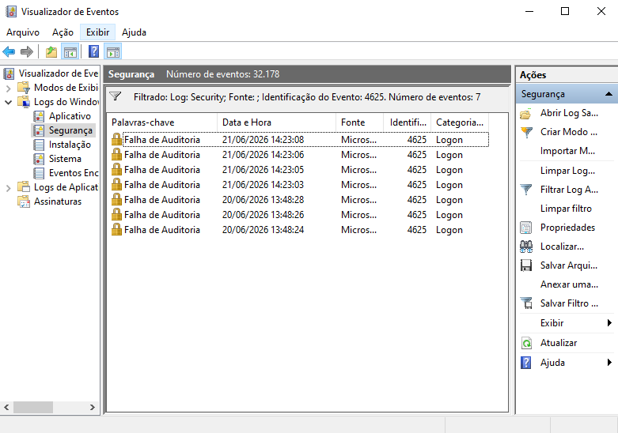Sort by the Palavras-chave column header
Screen dimensions: 618x433
click(x=162, y=122)
